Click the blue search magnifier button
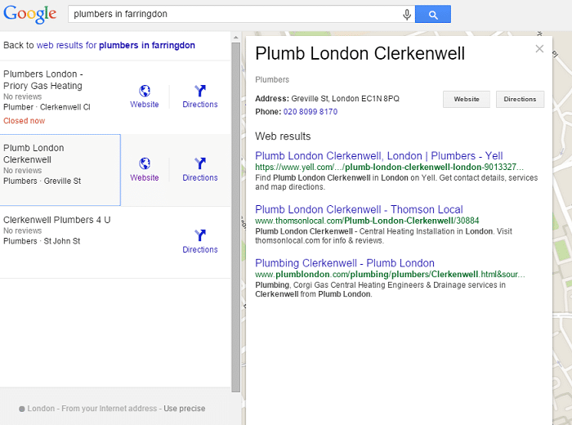This screenshot has width=572, height=425. (433, 14)
